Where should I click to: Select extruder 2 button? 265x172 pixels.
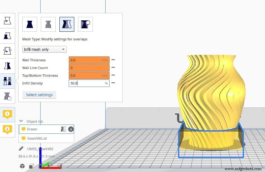coord(7,129)
